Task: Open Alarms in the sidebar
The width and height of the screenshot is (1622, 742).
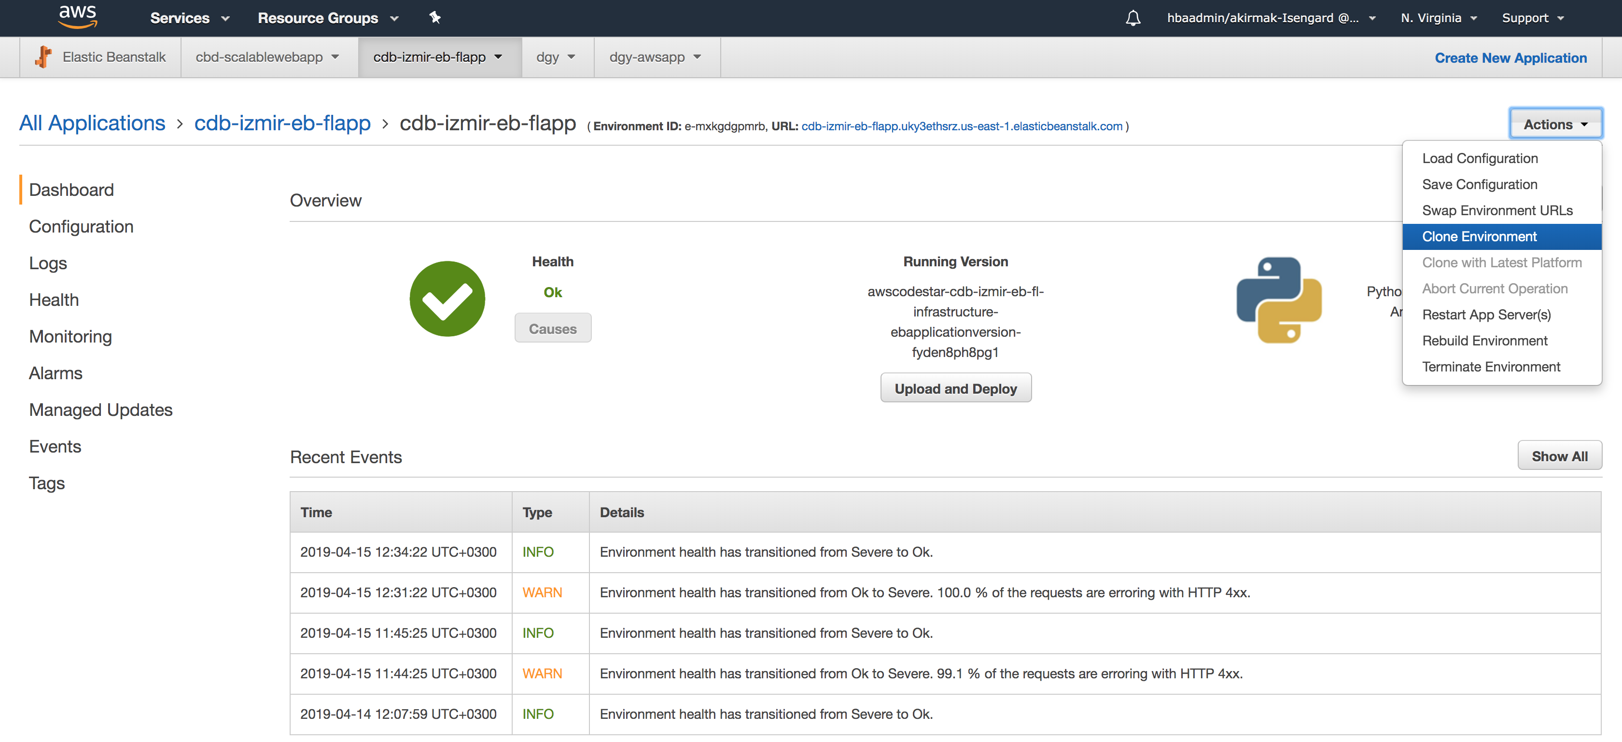Action: (56, 373)
